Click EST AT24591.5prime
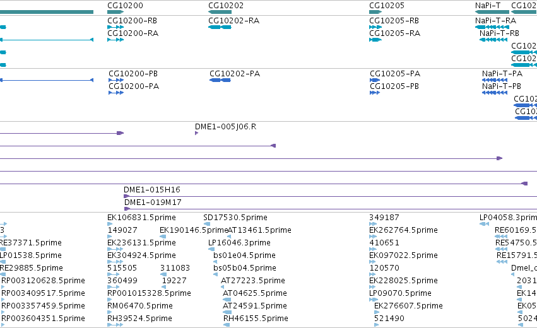The image size is (537, 328). coord(255,306)
